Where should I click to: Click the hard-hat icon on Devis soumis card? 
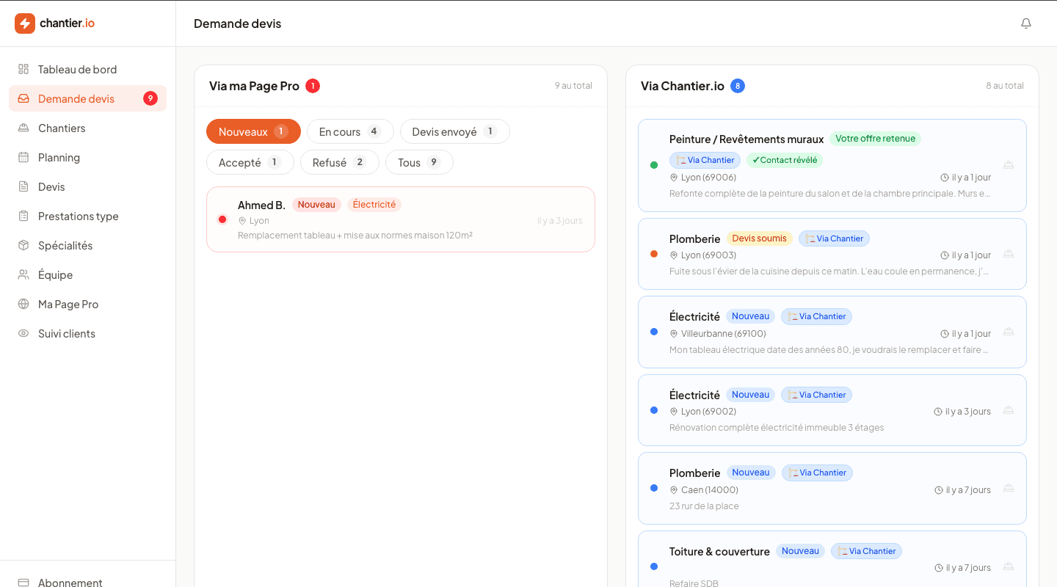tap(1009, 254)
